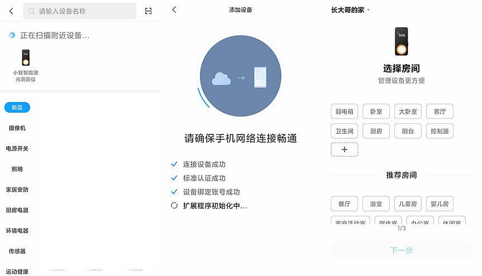
Task: Open the 电源开关 category
Action: click(17, 148)
